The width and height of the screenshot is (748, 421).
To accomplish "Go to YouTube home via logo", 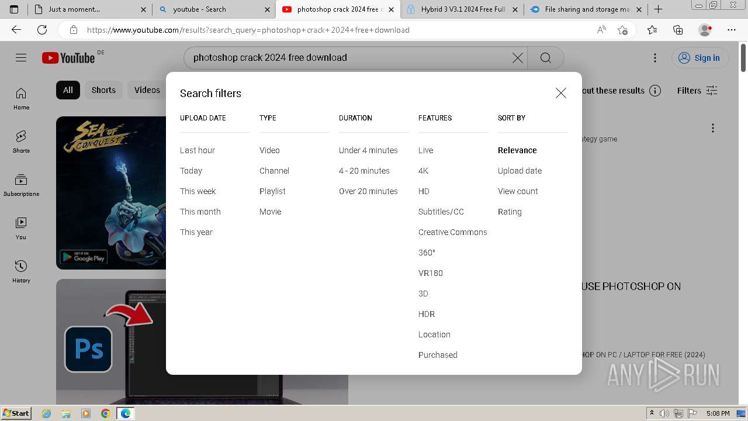I will coord(68,58).
